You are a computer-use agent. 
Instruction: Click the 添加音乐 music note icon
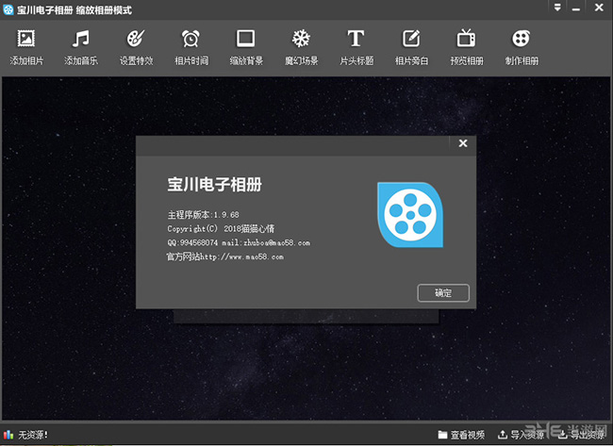click(81, 40)
